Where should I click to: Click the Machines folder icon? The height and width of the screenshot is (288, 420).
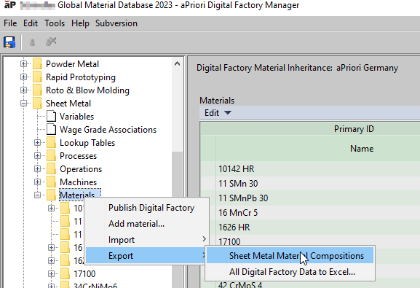(52, 182)
